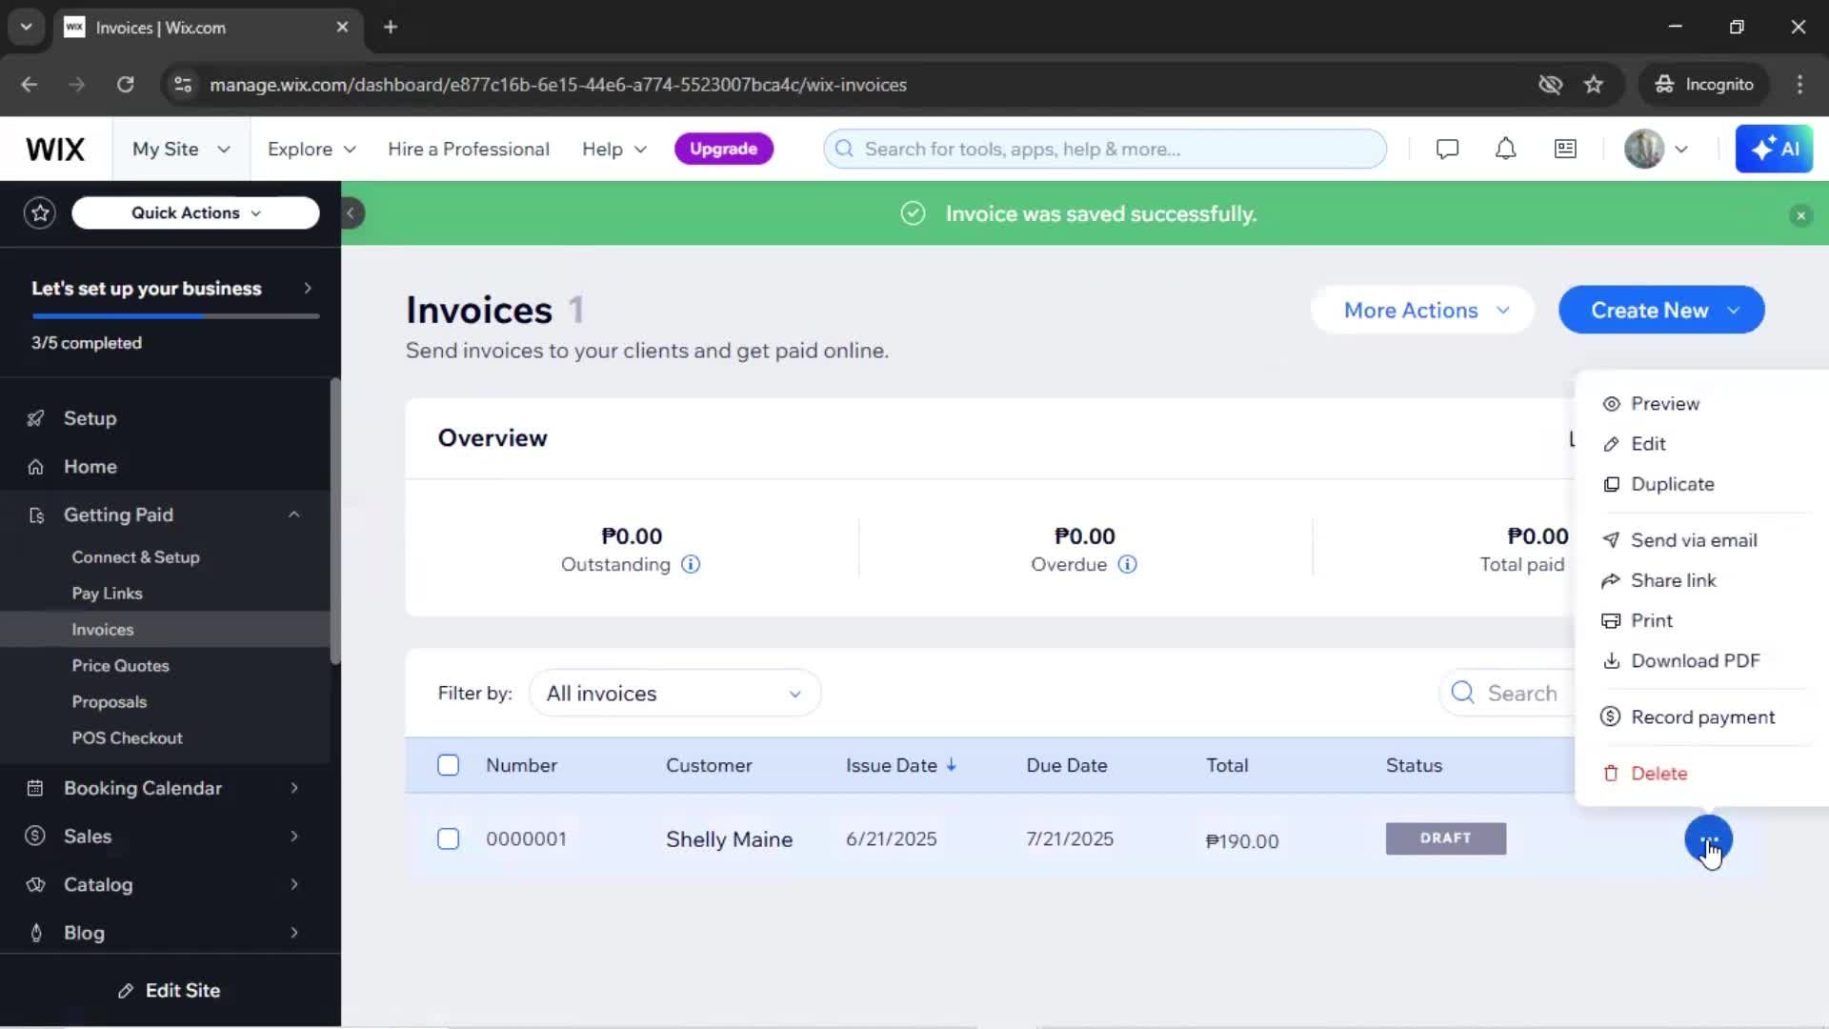Open the All invoices filter dropdown
The image size is (1829, 1029).
(x=674, y=693)
